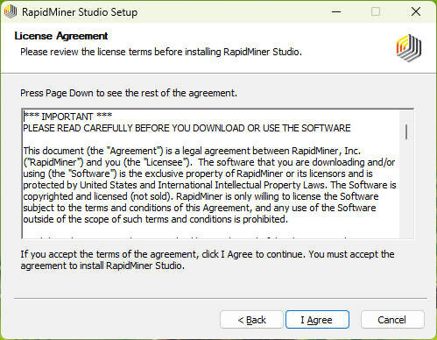Click "Press Page Down to see the rest" text
Screen dimensions: 437x340
click(129, 93)
